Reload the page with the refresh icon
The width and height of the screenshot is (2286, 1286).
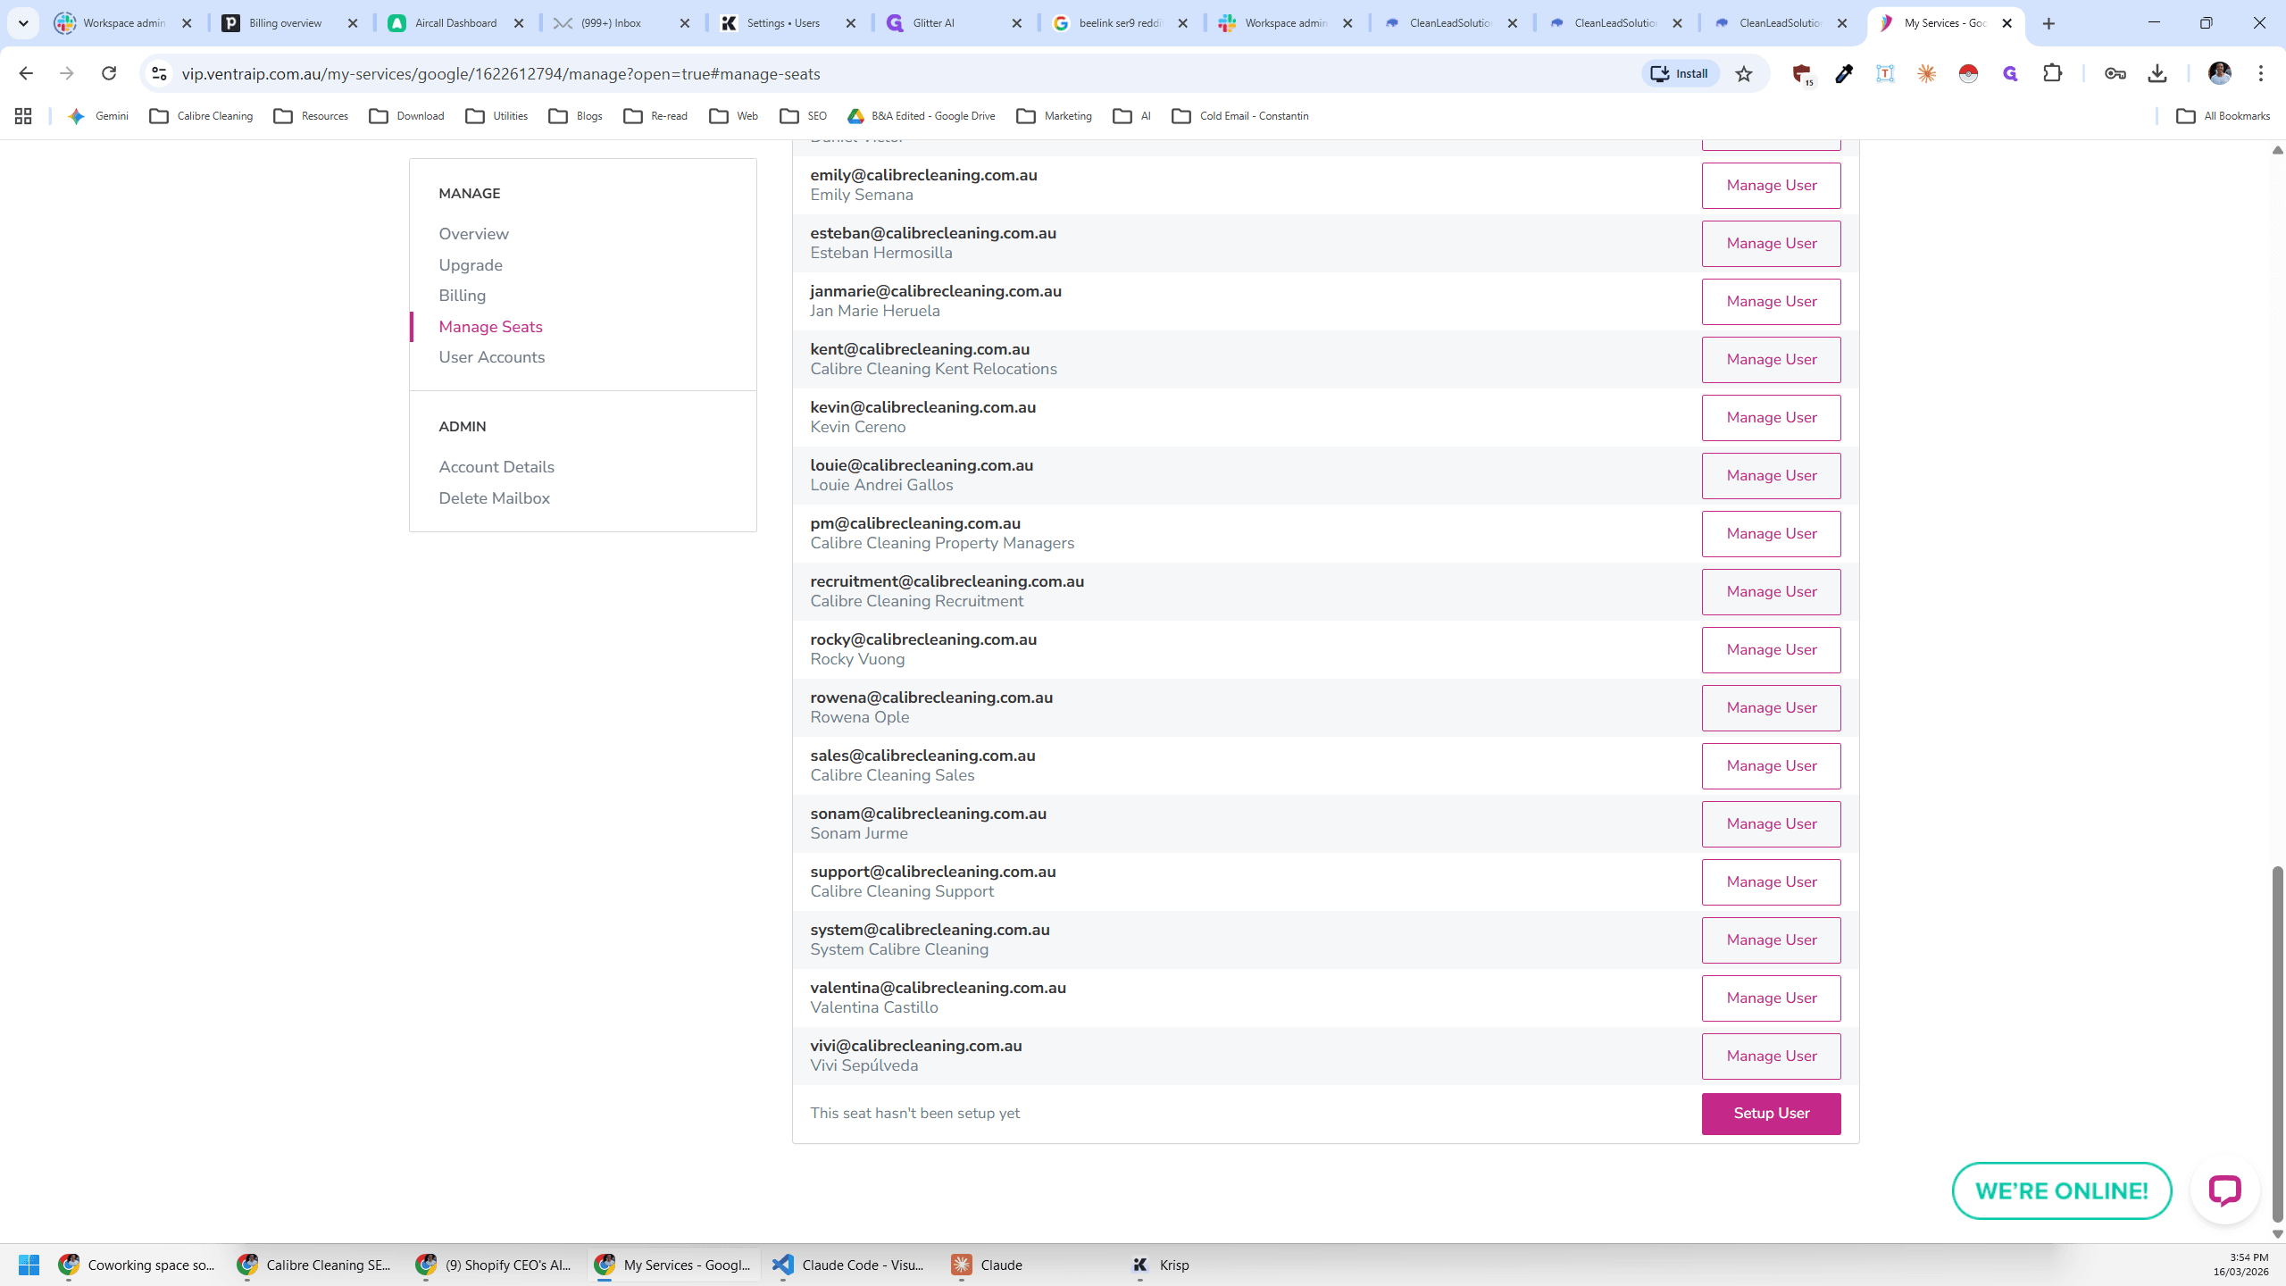click(x=109, y=74)
